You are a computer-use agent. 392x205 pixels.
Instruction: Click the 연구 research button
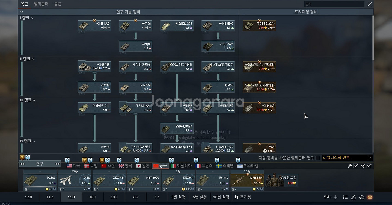click(x=40, y=164)
